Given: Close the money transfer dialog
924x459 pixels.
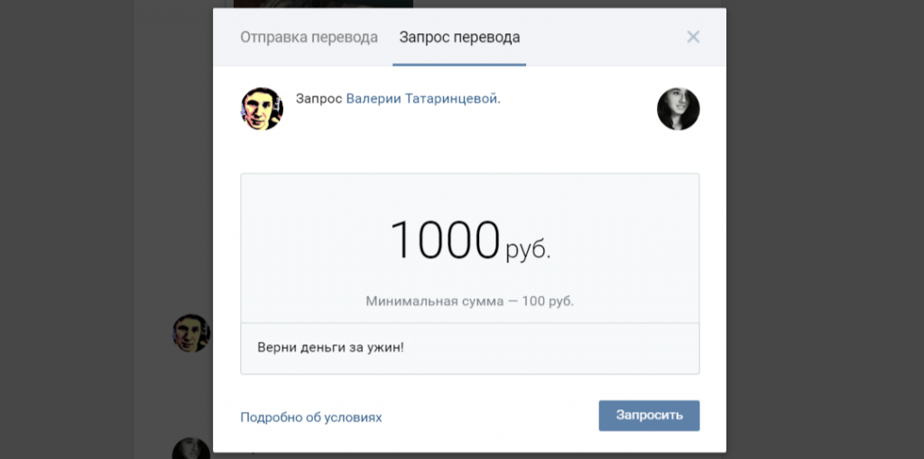Looking at the screenshot, I should click(693, 37).
